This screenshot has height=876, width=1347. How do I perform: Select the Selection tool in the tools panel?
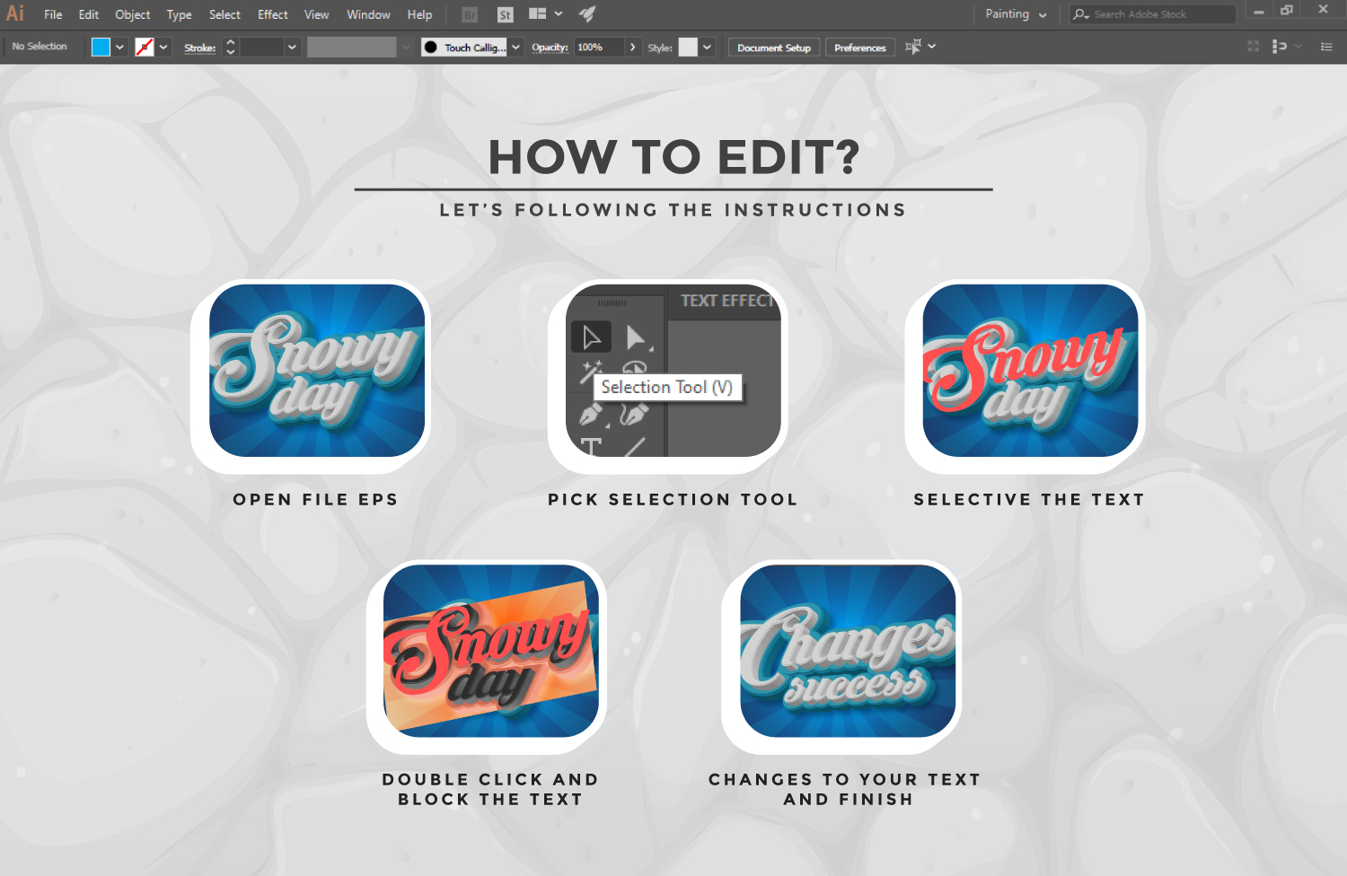point(591,337)
